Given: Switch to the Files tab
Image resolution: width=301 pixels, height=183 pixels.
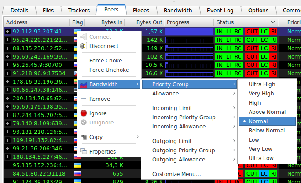Looking at the screenshot, I should (x=48, y=11).
